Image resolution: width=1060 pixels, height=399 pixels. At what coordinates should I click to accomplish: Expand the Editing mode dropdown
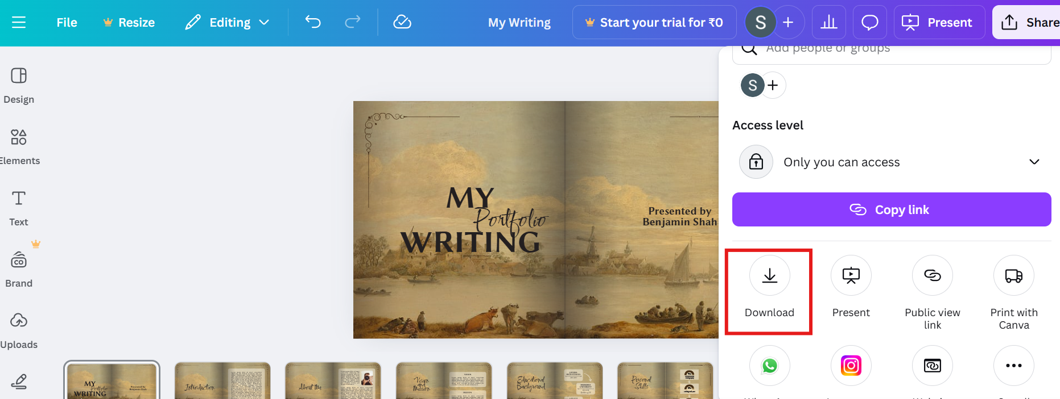coord(227,22)
